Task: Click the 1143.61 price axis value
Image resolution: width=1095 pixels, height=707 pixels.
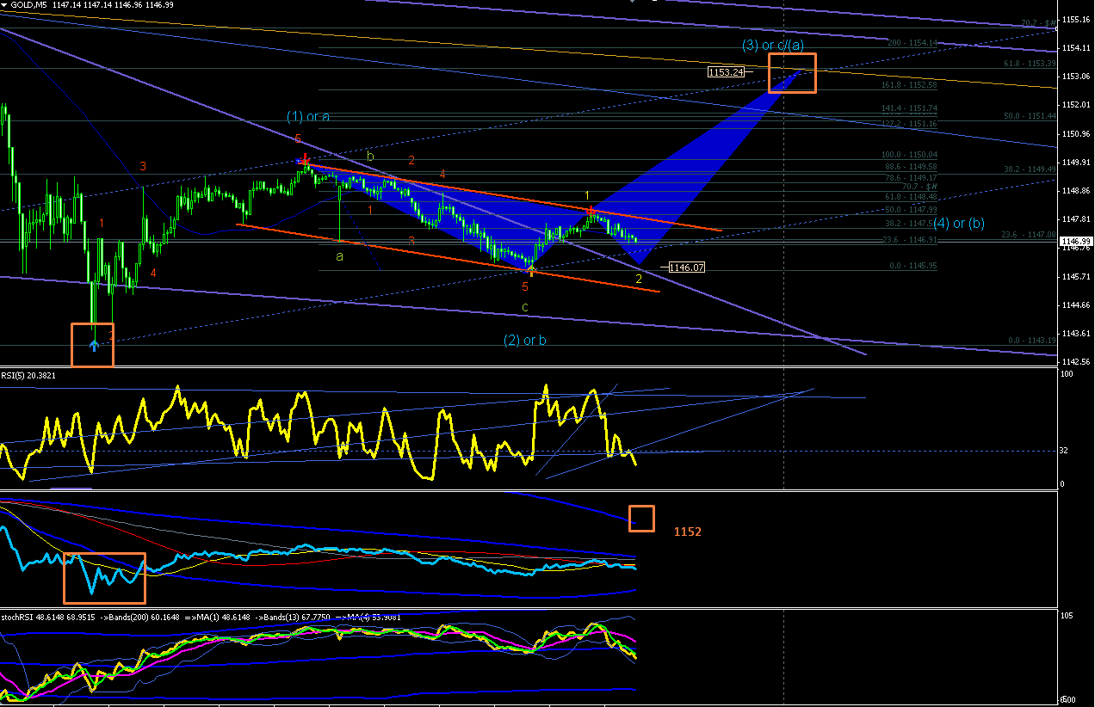Action: point(1077,333)
